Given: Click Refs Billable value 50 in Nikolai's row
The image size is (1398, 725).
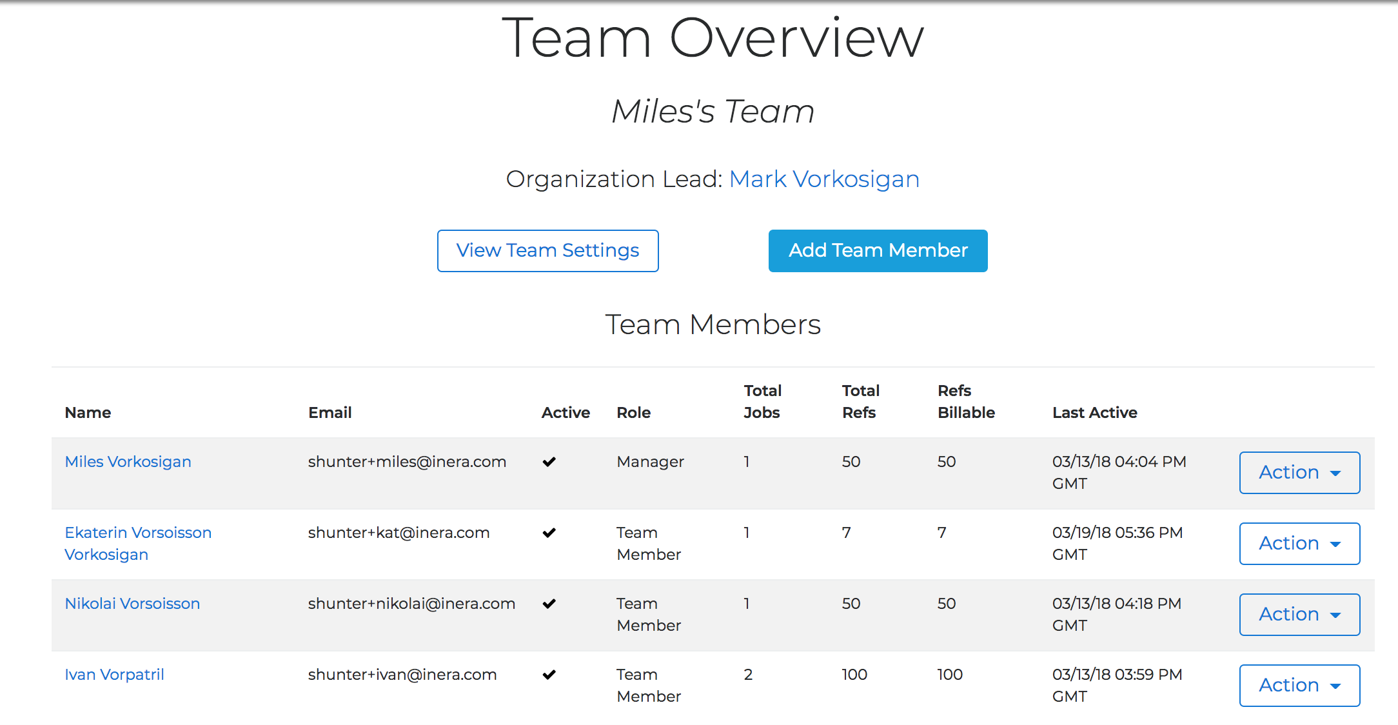Looking at the screenshot, I should pos(947,604).
